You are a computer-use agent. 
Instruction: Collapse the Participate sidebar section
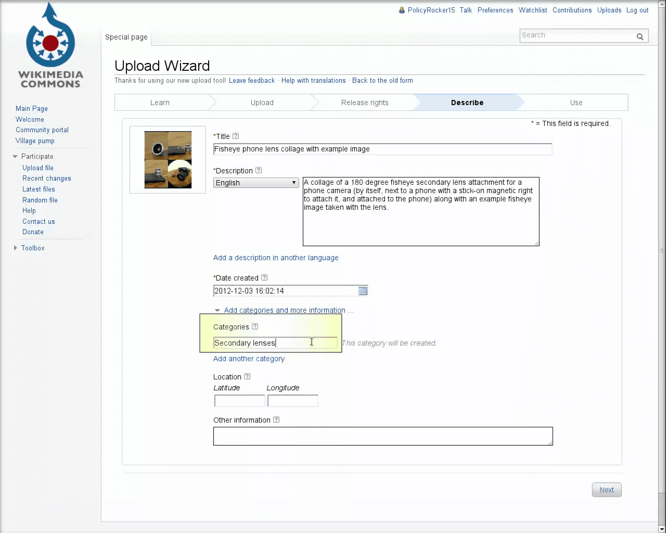tap(15, 157)
